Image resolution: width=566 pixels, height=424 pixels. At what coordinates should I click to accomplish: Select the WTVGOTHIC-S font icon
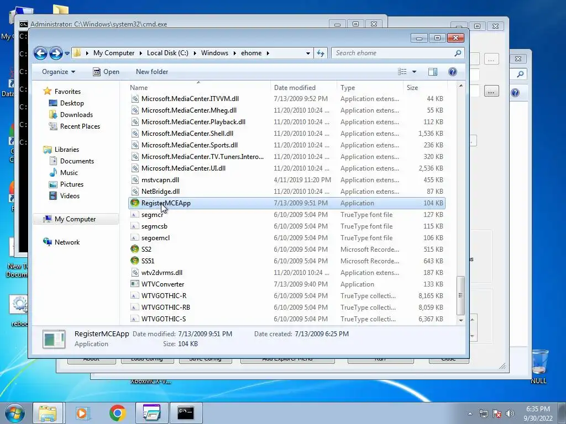[135, 319]
